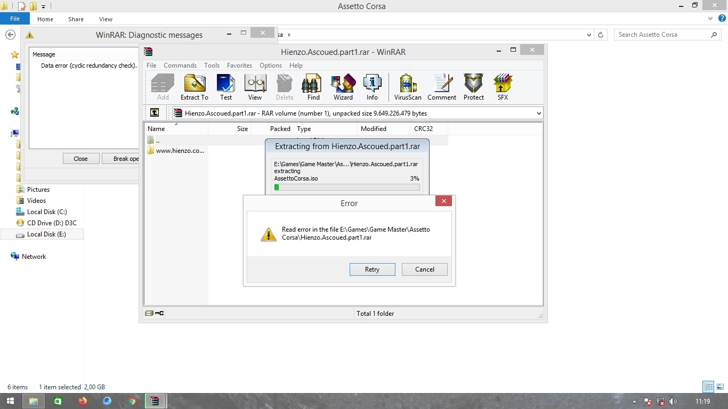Click the Add toolbar icon
Image resolution: width=728 pixels, height=409 pixels.
(163, 87)
